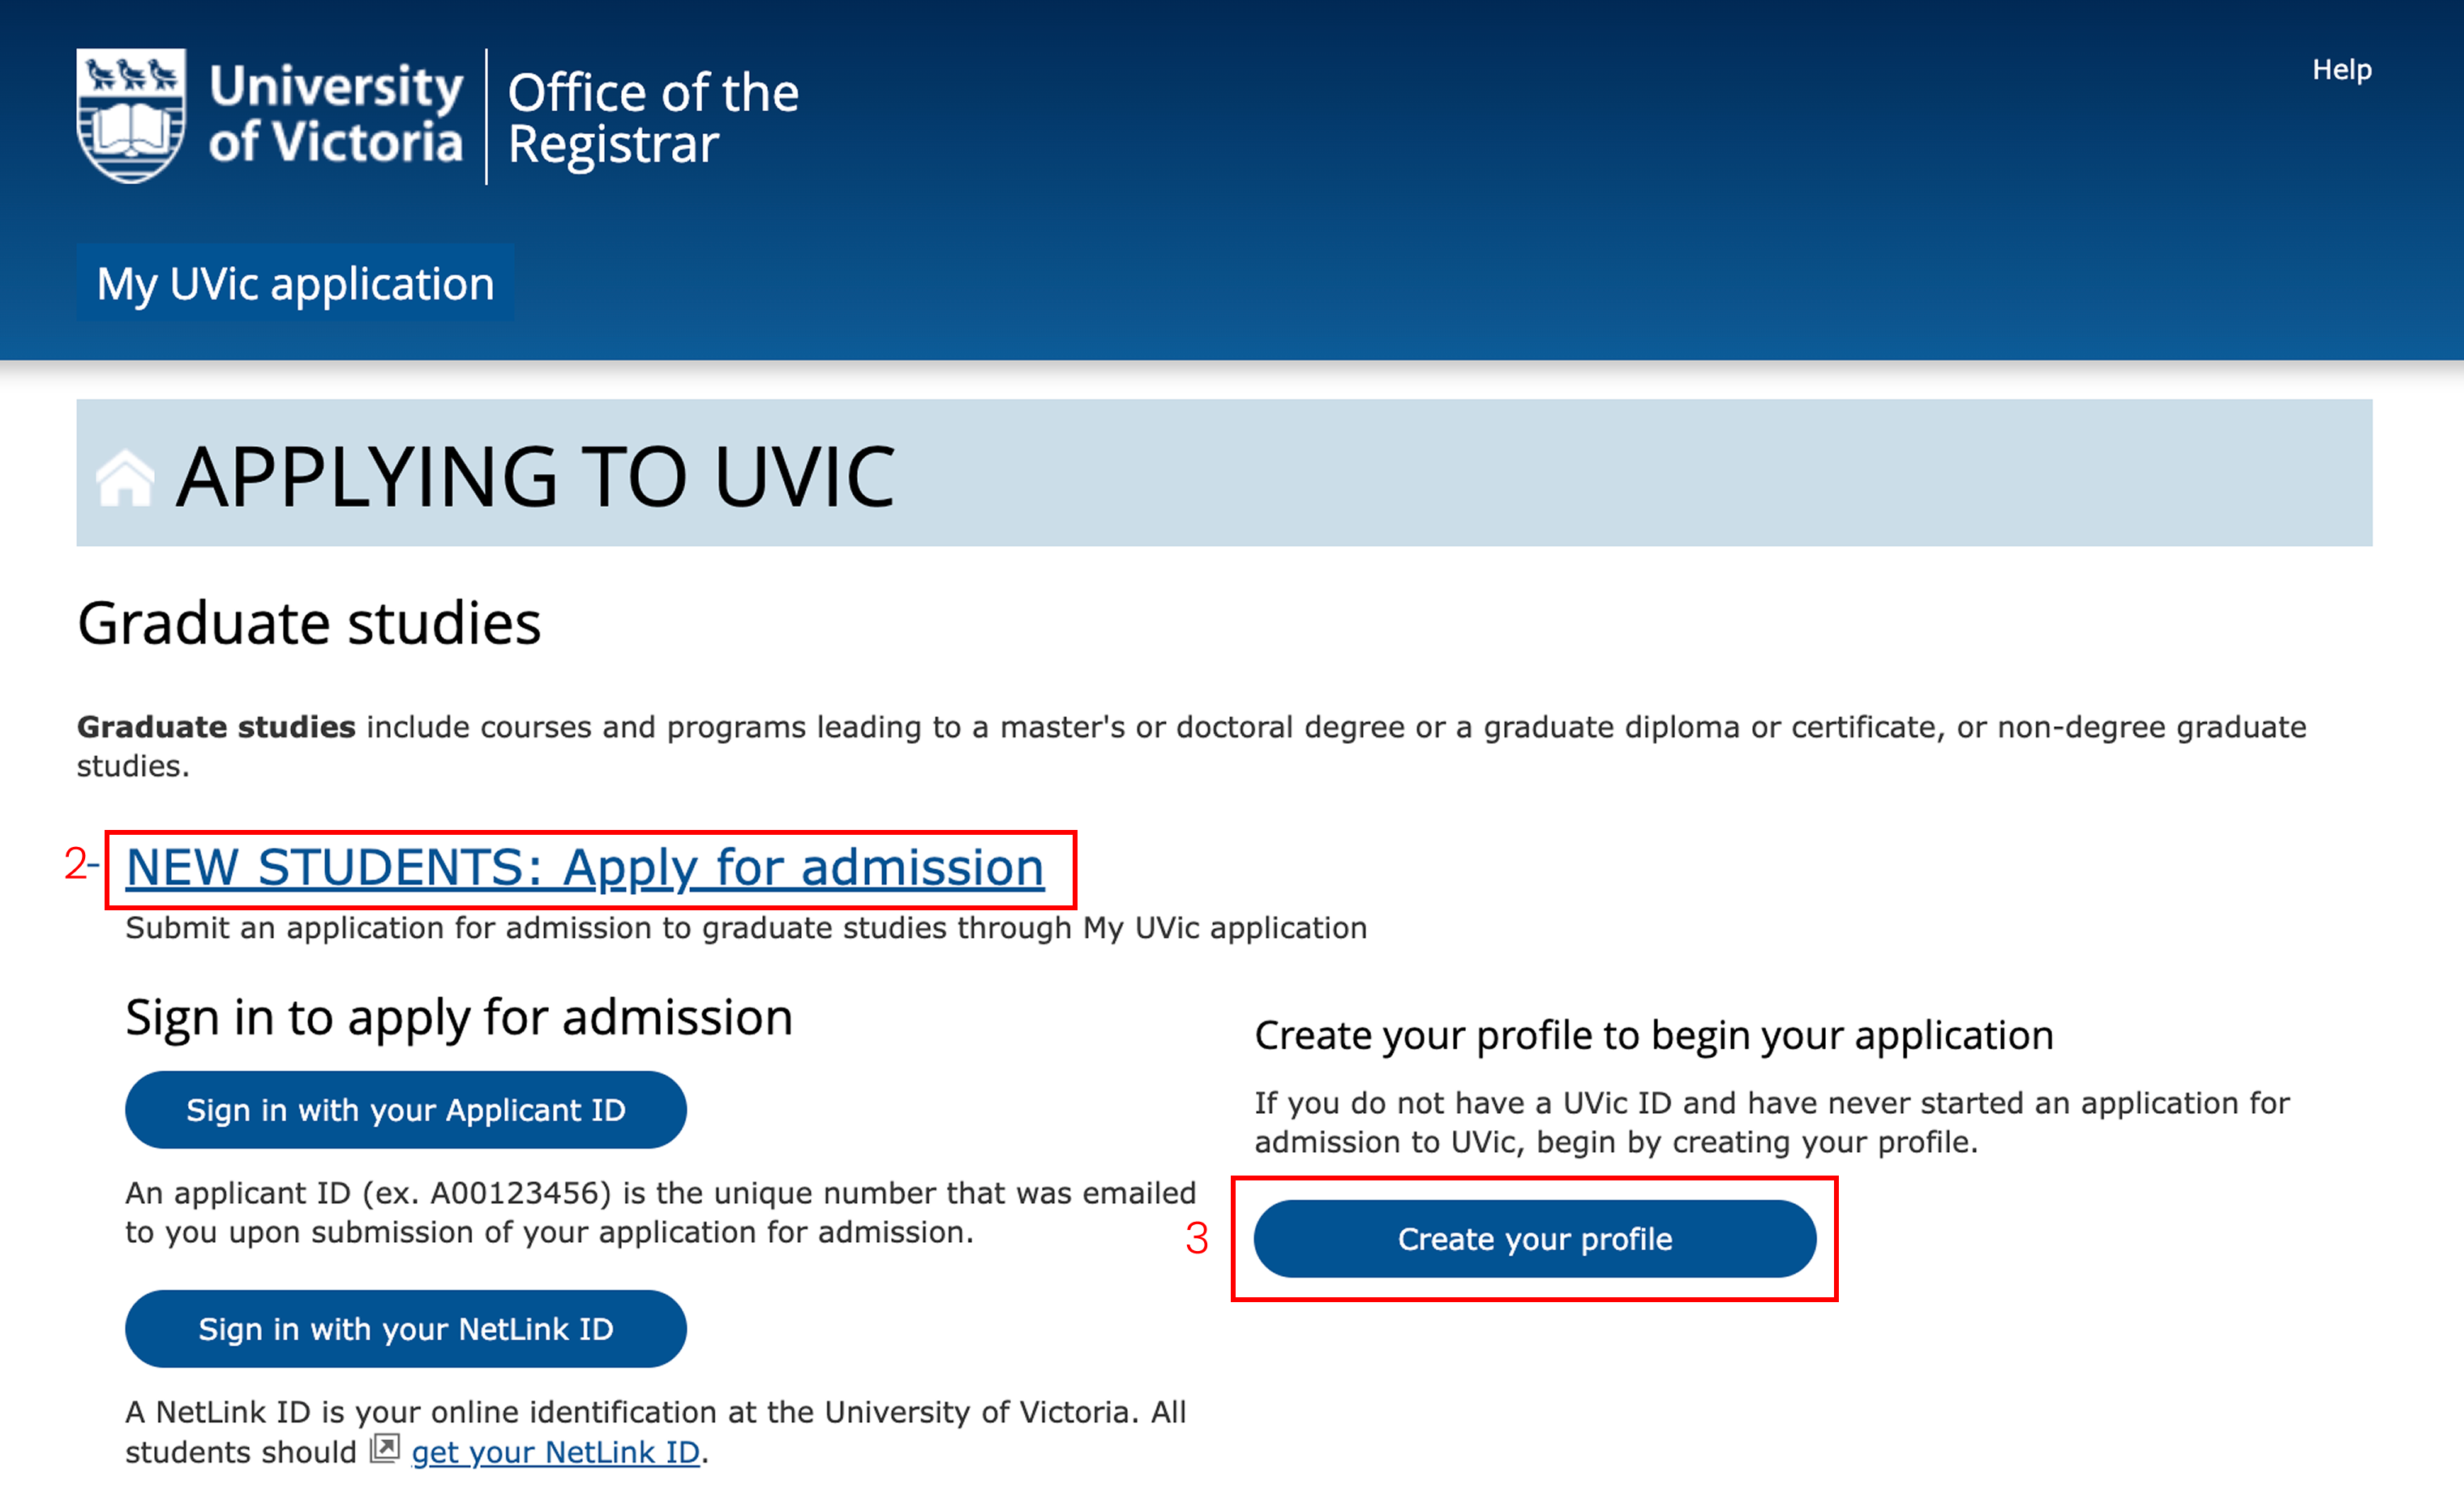Click the red numbered annotation labeled 3
The image size is (2464, 1509).
coord(1196,1239)
